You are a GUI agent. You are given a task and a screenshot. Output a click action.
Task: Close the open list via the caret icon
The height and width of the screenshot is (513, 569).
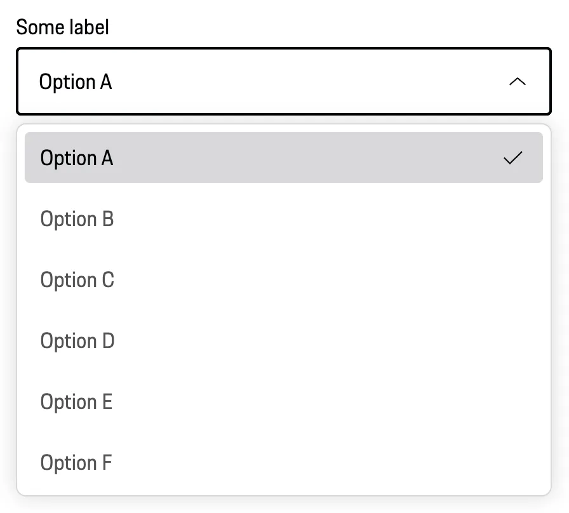pos(518,82)
